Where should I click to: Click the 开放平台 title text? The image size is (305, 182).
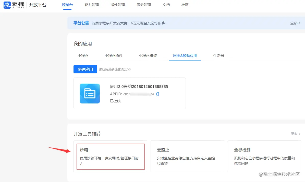38,5
